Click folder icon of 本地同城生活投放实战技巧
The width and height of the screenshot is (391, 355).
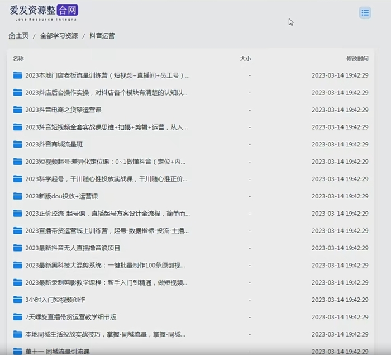pos(17,334)
